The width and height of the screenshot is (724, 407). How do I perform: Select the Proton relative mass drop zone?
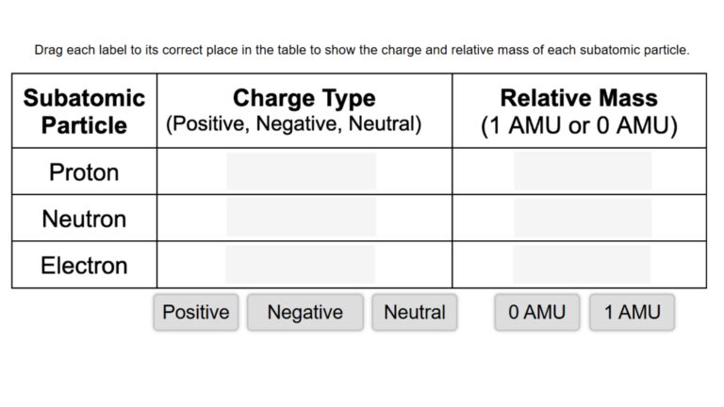tap(582, 171)
